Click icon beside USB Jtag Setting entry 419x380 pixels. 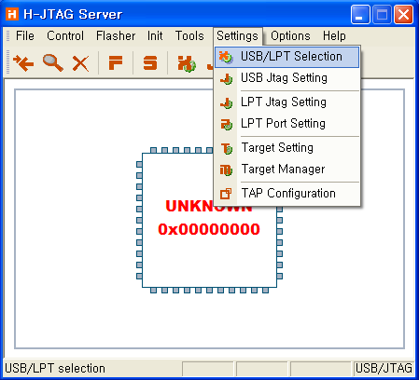coord(227,78)
